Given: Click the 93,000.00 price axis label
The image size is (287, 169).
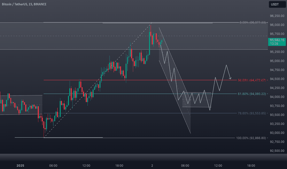Looking at the screenshot, I should pos(277,133).
